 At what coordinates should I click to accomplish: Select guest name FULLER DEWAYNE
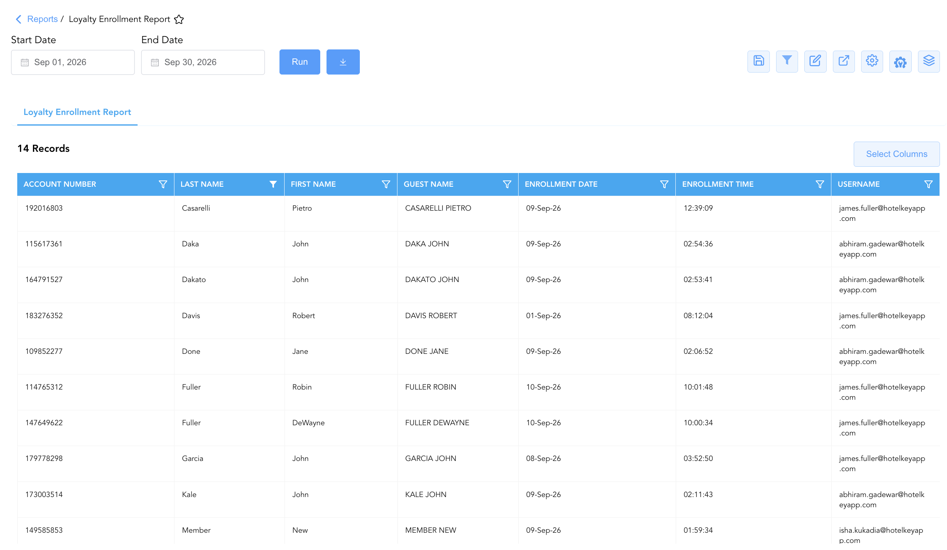[x=437, y=423]
